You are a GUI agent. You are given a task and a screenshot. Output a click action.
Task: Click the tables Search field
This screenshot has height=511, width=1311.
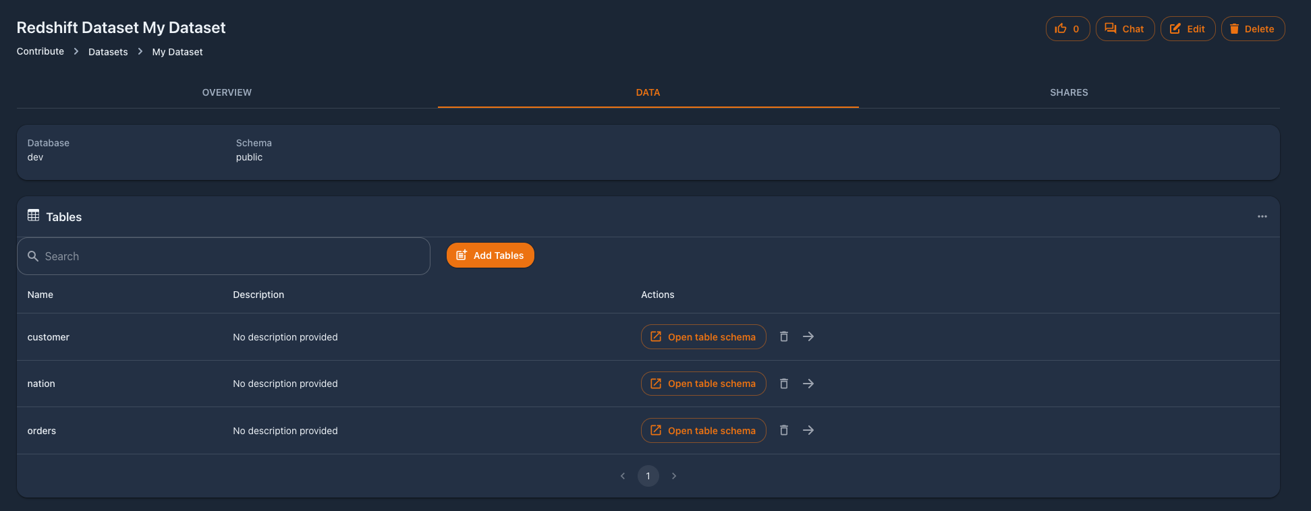tap(223, 256)
